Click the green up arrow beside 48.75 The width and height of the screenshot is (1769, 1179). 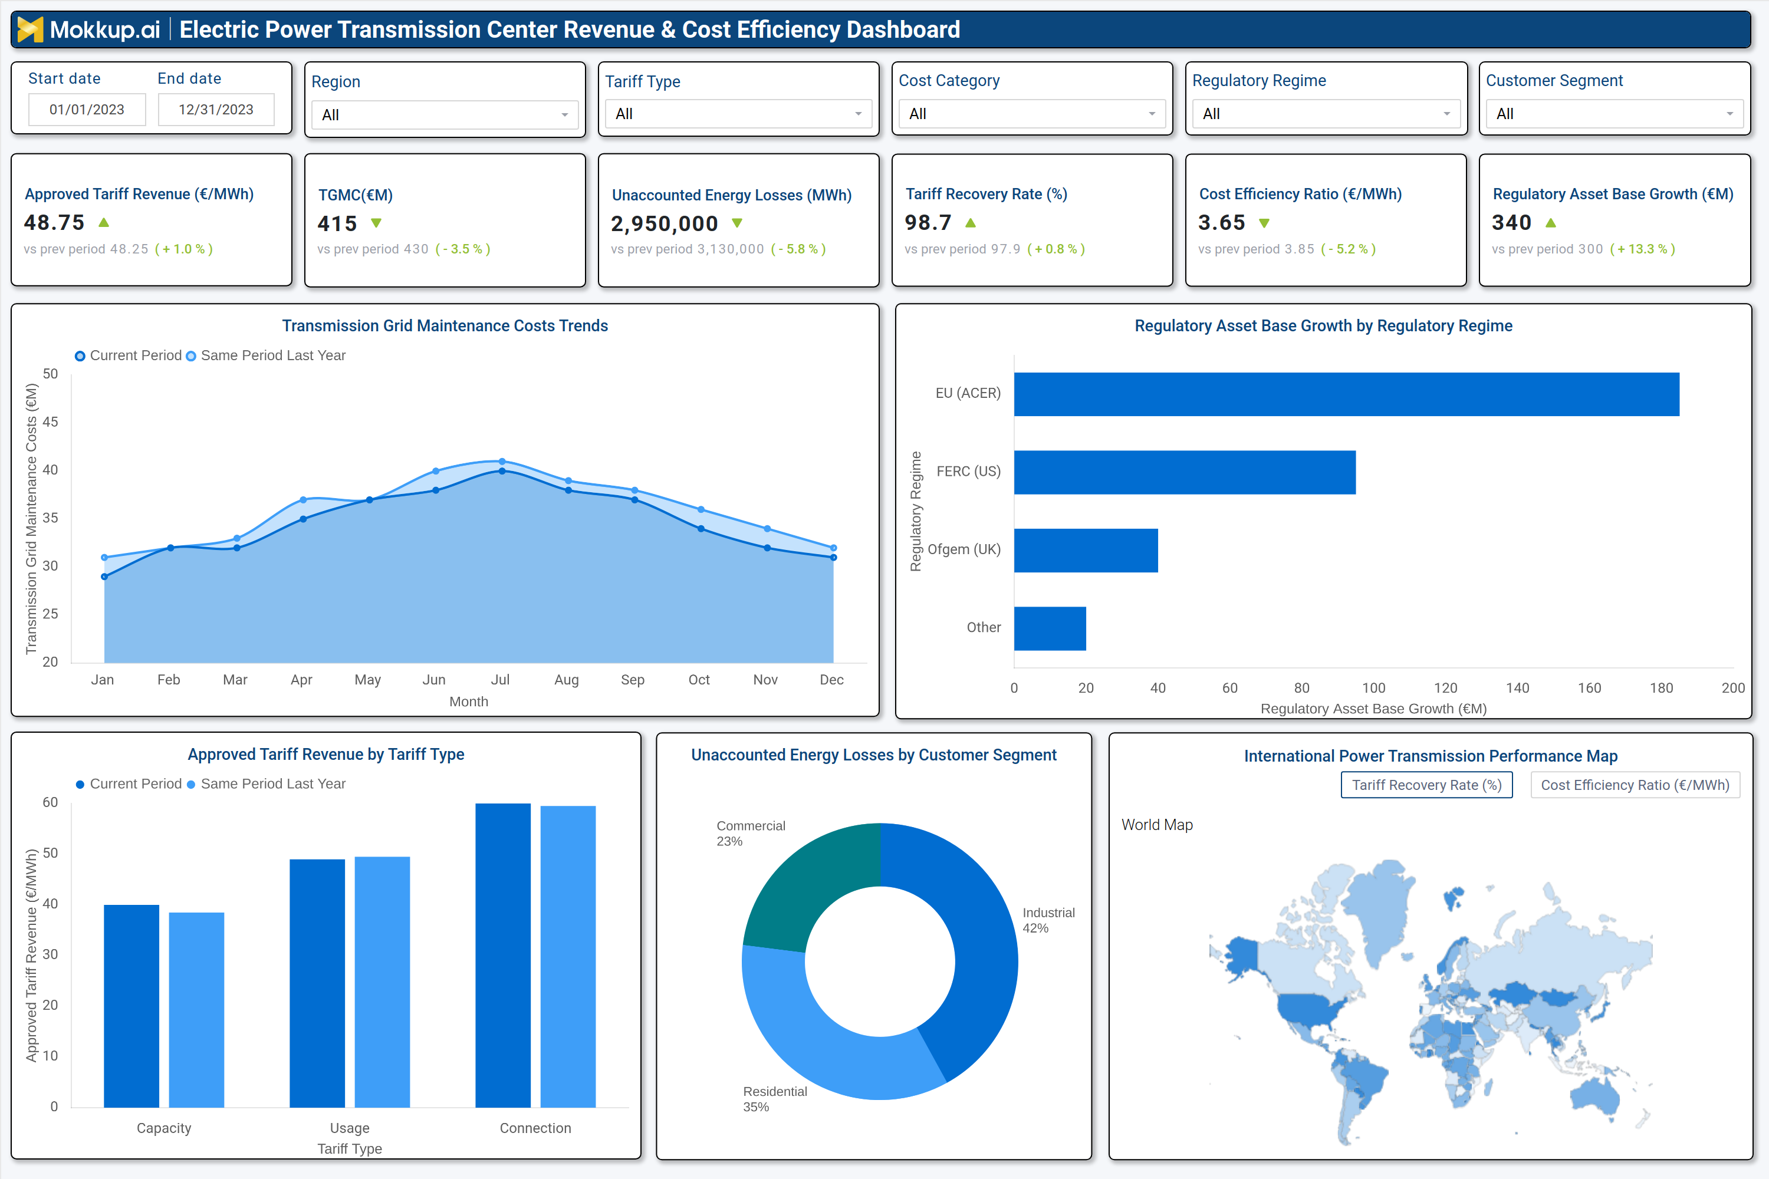104,223
